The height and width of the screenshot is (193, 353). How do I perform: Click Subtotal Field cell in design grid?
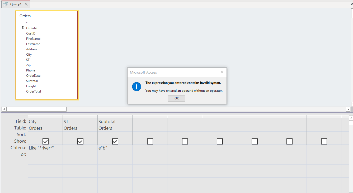pos(115,122)
